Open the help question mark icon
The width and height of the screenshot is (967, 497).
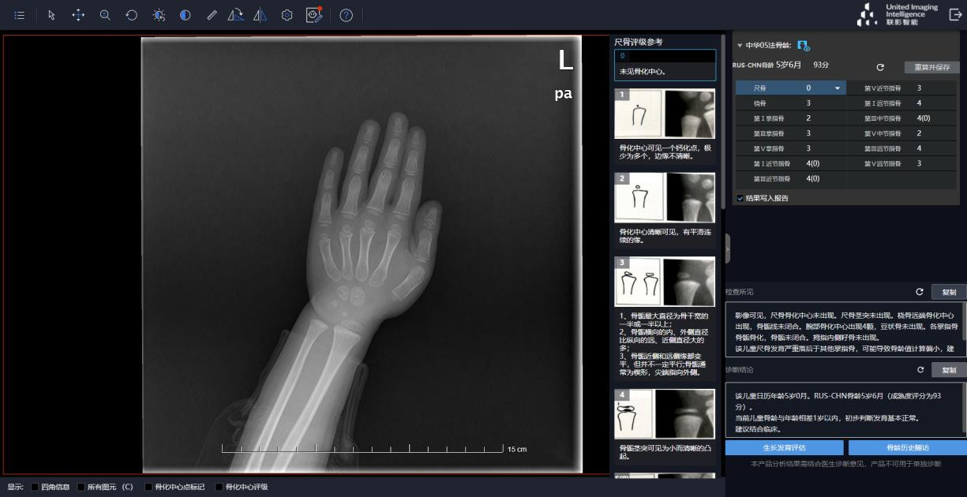(x=346, y=15)
